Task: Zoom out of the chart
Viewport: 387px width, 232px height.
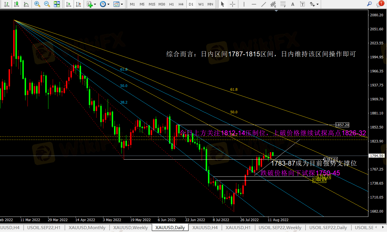Action: click(47, 4)
